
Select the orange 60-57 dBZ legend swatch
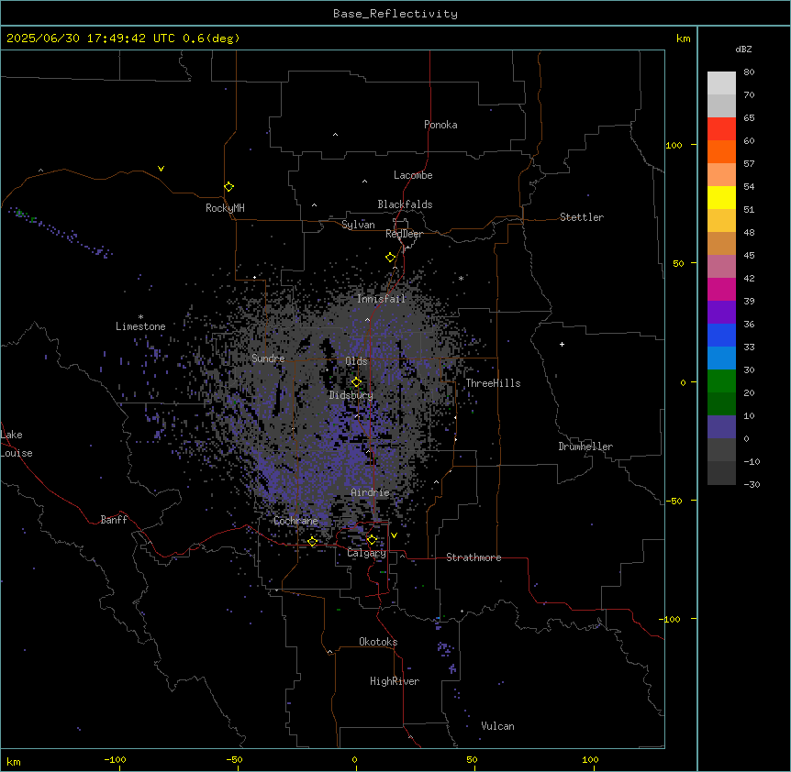tap(721, 151)
